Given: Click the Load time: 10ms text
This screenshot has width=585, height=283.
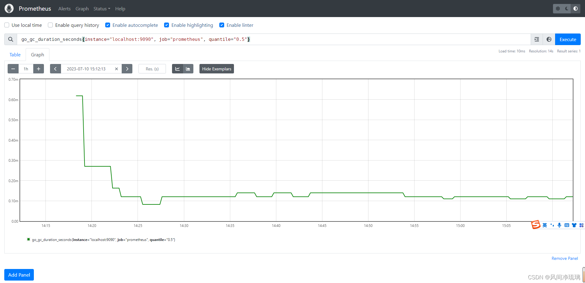Looking at the screenshot, I should pyautogui.click(x=512, y=51).
